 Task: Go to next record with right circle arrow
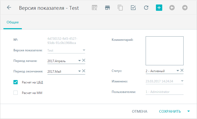tap(185, 8)
